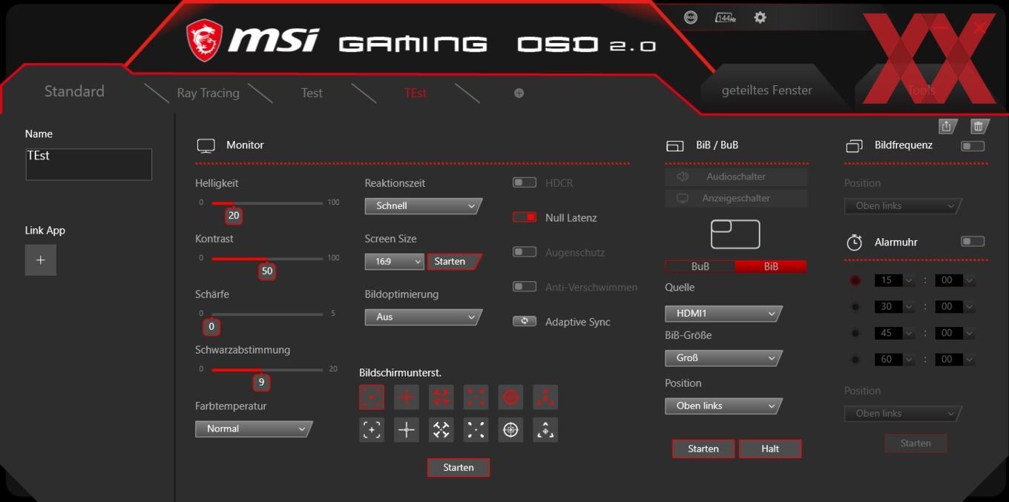
Task: Click the Anzeigeschalter display button
Action: tap(736, 198)
